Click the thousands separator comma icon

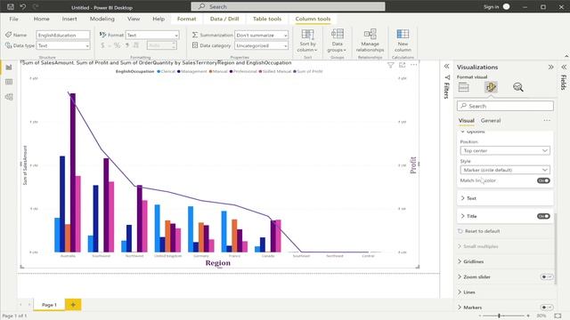click(127, 45)
